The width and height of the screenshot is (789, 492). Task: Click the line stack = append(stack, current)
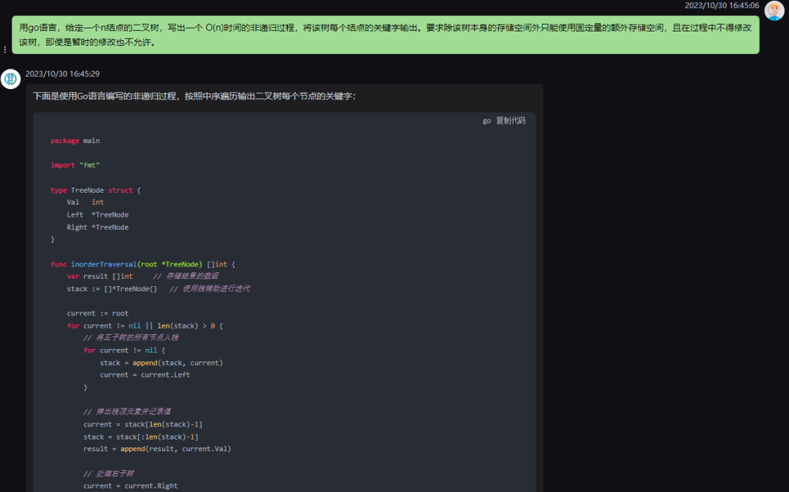(x=161, y=363)
